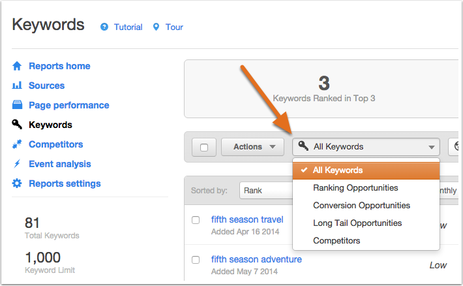Click the Reports settings gear icon
Image resolution: width=463 pixels, height=286 pixels.
click(x=17, y=183)
